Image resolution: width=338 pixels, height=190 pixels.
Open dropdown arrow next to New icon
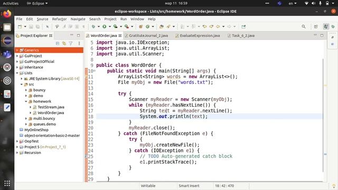point(25,27)
